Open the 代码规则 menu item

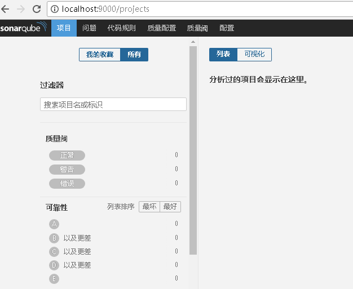pyautogui.click(x=122, y=28)
